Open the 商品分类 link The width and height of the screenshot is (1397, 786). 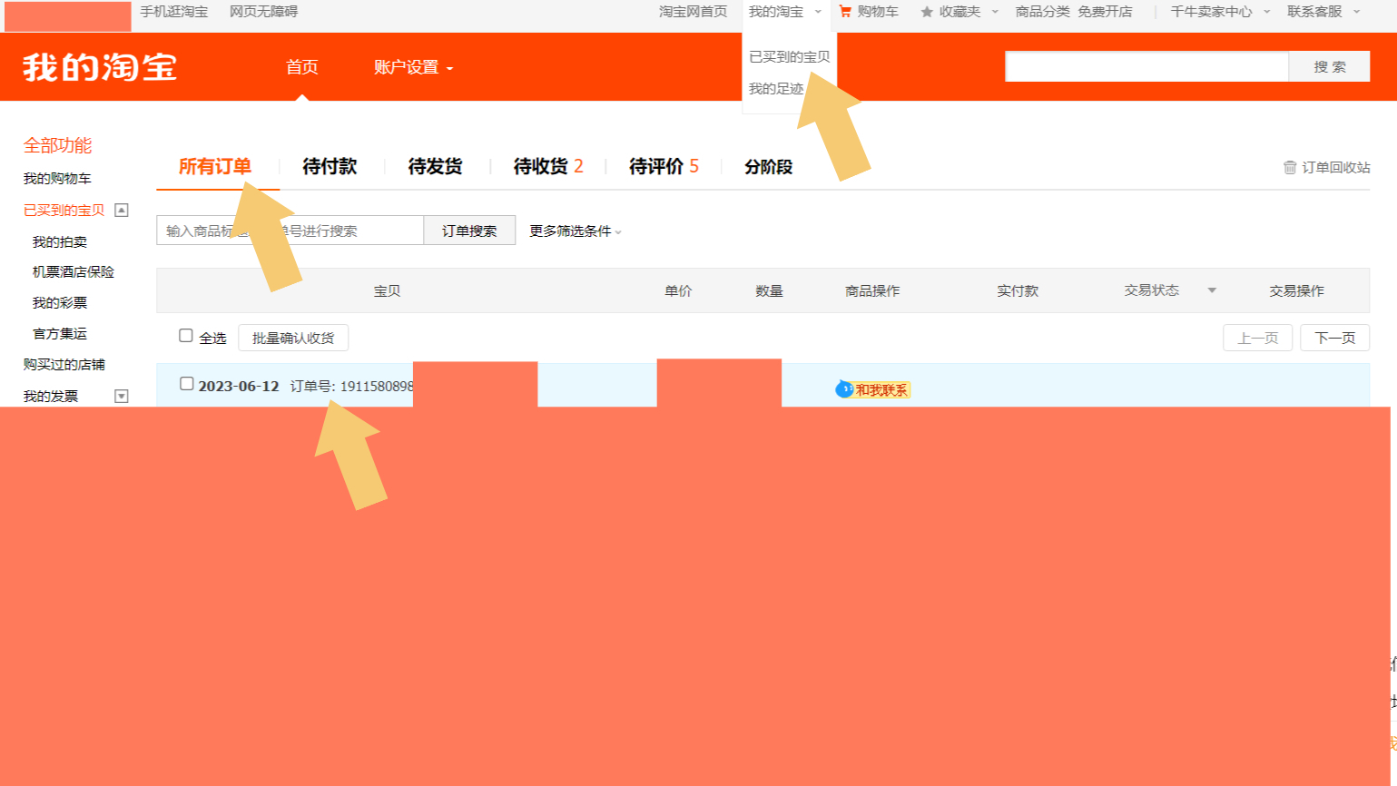[x=1042, y=12]
